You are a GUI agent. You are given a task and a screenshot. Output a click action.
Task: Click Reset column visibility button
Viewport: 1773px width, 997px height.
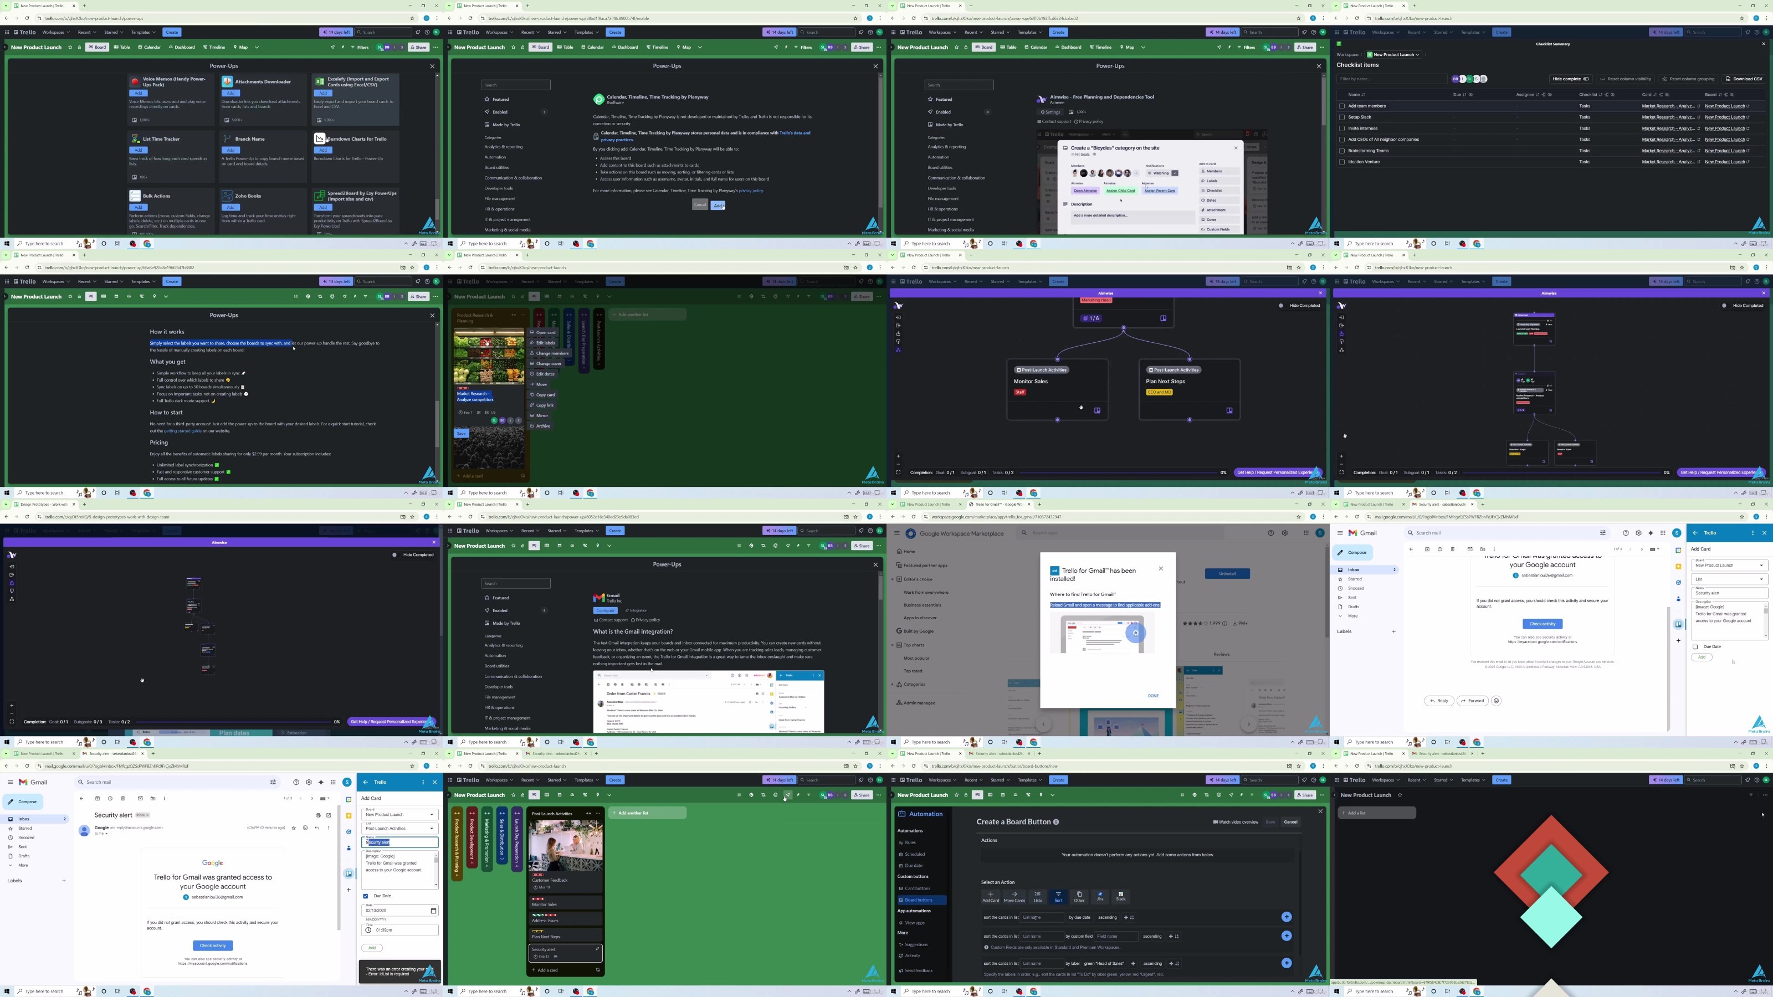point(1626,79)
